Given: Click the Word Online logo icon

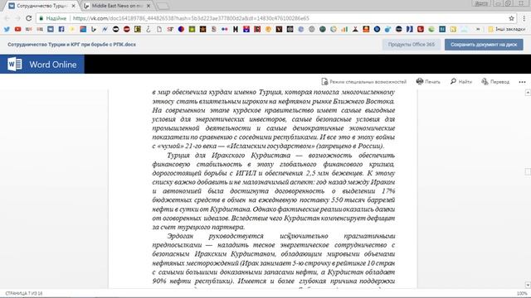Looking at the screenshot, I should click(15, 65).
